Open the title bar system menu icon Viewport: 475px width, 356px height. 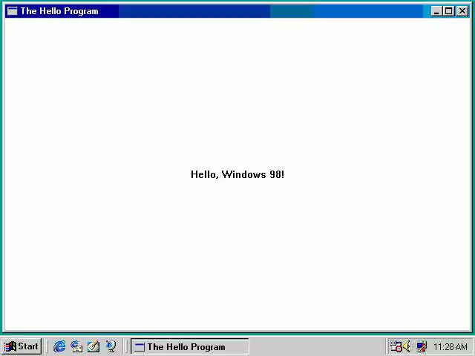(x=12, y=11)
